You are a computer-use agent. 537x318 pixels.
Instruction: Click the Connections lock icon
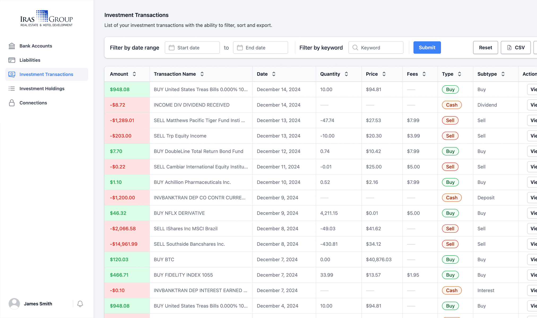tap(12, 103)
